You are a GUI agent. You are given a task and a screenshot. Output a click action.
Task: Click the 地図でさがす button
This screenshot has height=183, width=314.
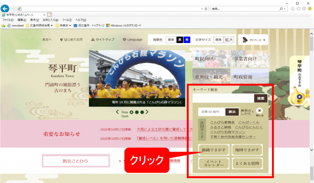click(247, 150)
